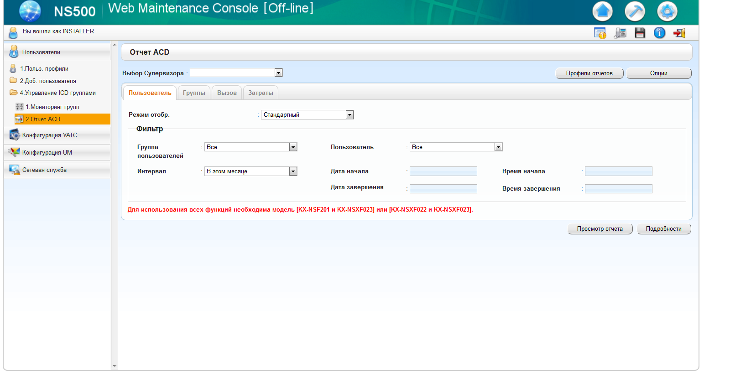
Task: Click the Подробности button
Action: [x=664, y=229]
